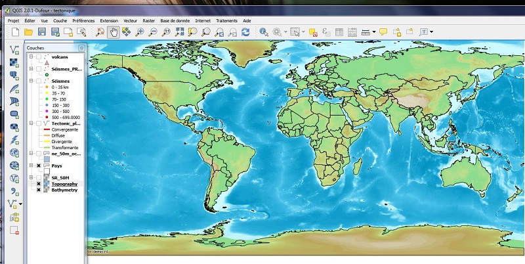Open the text annotation dropdown arrow
The image size is (525, 264).
[x=431, y=32]
